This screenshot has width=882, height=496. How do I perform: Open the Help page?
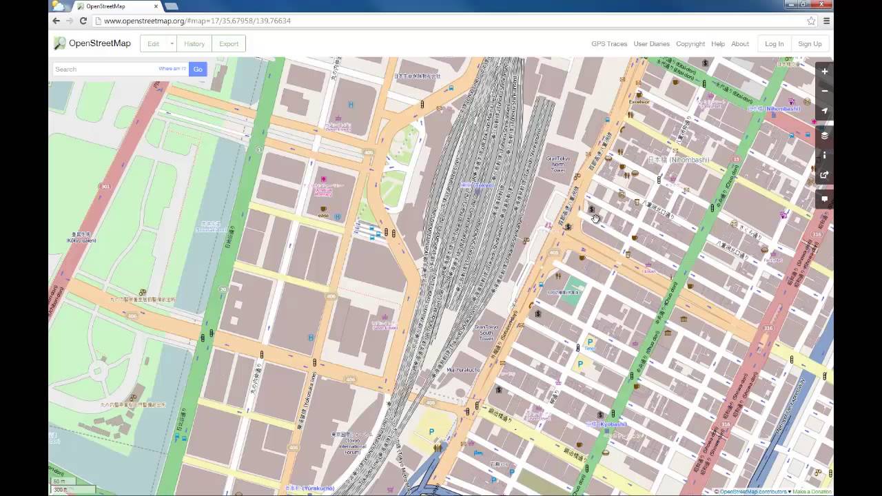(x=718, y=44)
